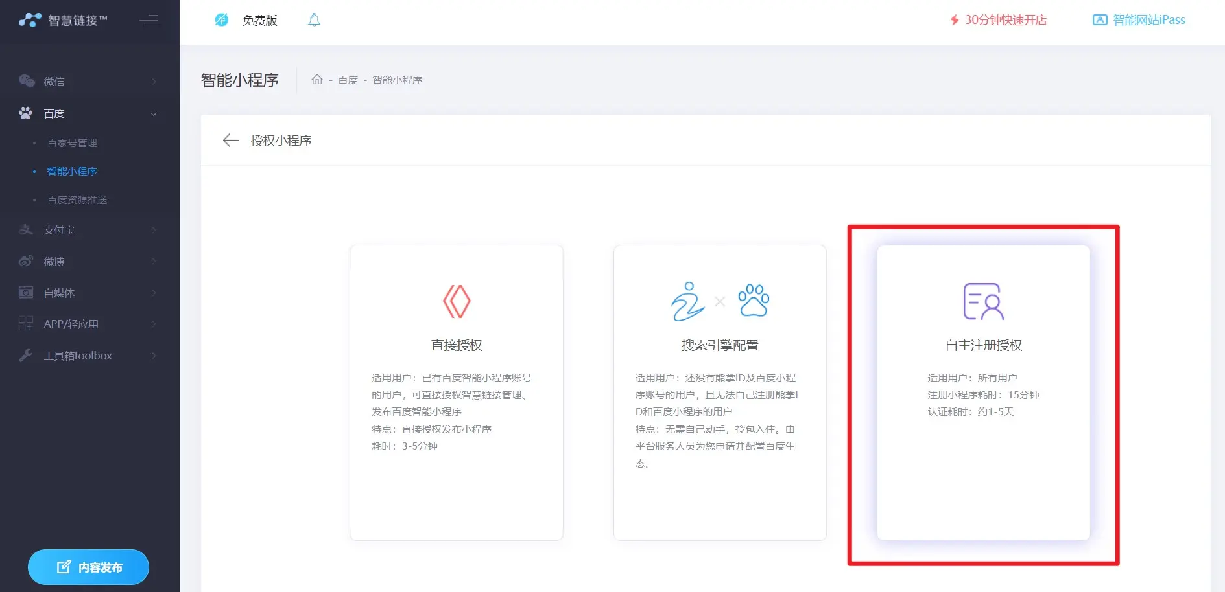Image resolution: width=1225 pixels, height=592 pixels.
Task: Click the back arrow beside 授权小程序
Action: (x=230, y=141)
